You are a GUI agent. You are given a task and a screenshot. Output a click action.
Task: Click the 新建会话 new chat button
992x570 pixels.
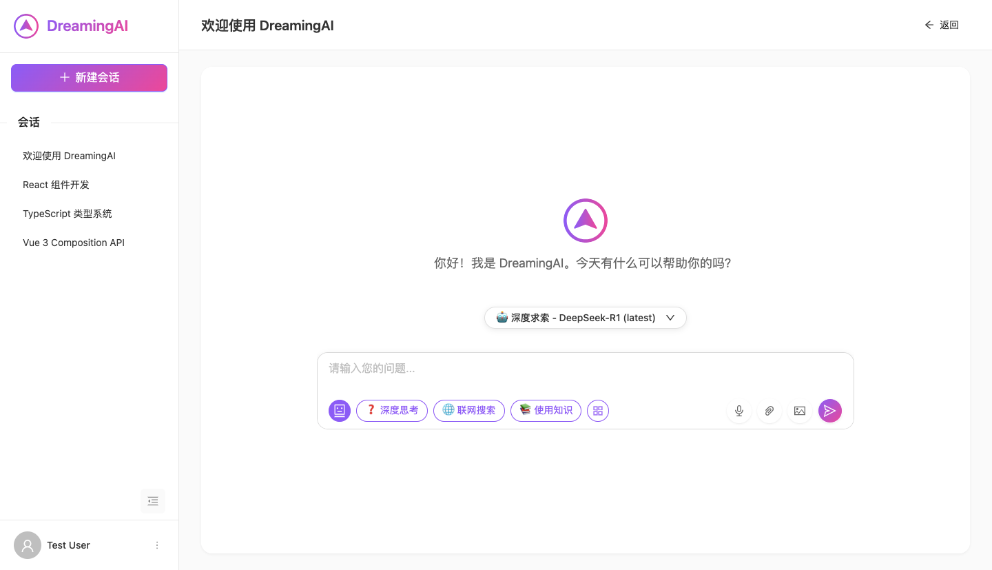pyautogui.click(x=89, y=78)
